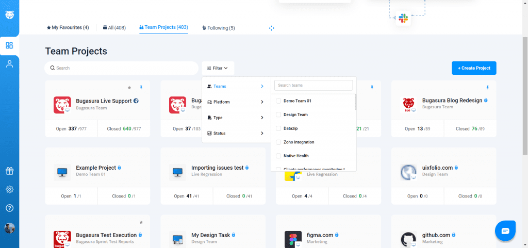Click Open 13 count on Blog Redesign
Screen dimensions: 528x248
(x=417, y=128)
